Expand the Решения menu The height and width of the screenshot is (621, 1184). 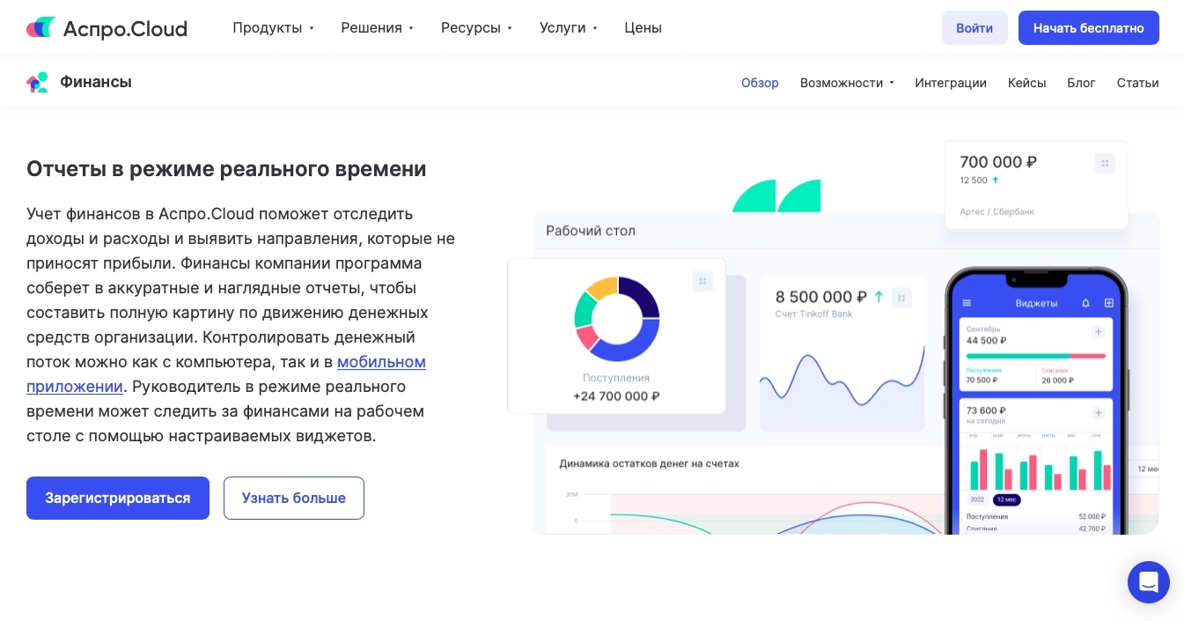(377, 27)
